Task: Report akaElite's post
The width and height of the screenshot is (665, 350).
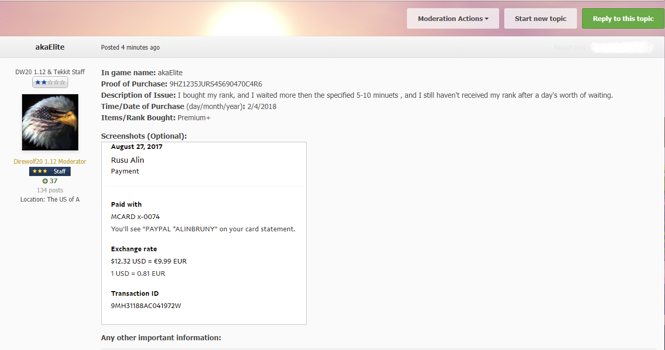Action: [x=569, y=47]
